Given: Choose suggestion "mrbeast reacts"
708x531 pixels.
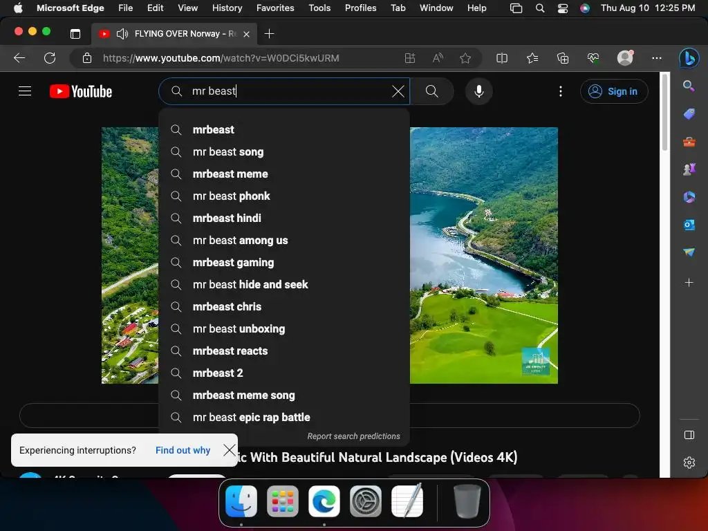Looking at the screenshot, I should [284, 351].
